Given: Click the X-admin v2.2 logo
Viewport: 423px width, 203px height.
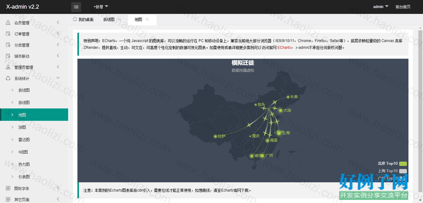Looking at the screenshot, I should pos(23,7).
